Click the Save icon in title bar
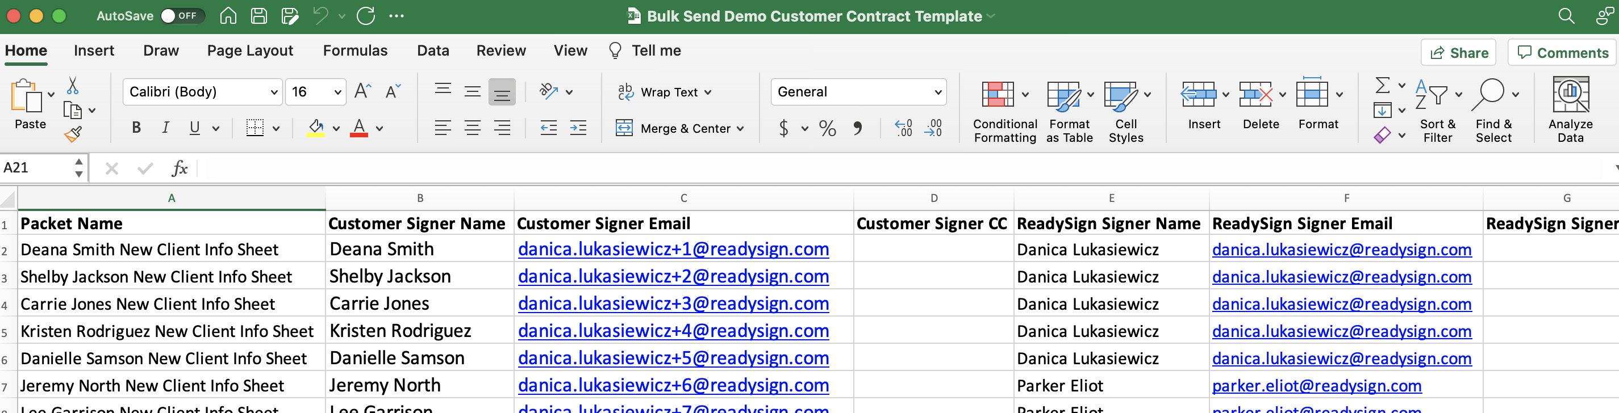 tap(259, 16)
